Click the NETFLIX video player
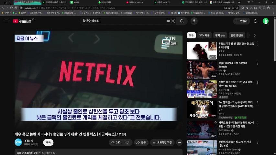 click(x=99, y=80)
